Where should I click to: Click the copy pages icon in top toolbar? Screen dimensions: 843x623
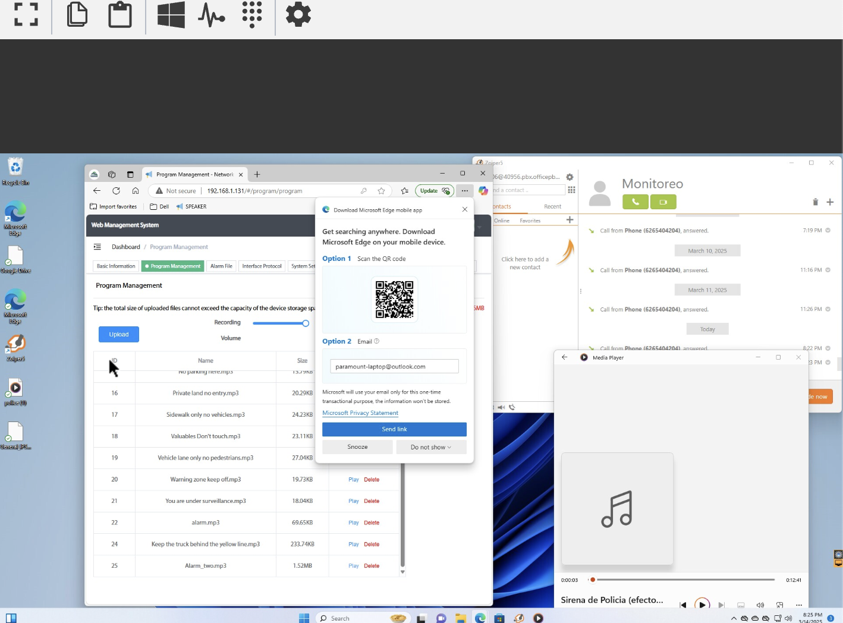77,14
